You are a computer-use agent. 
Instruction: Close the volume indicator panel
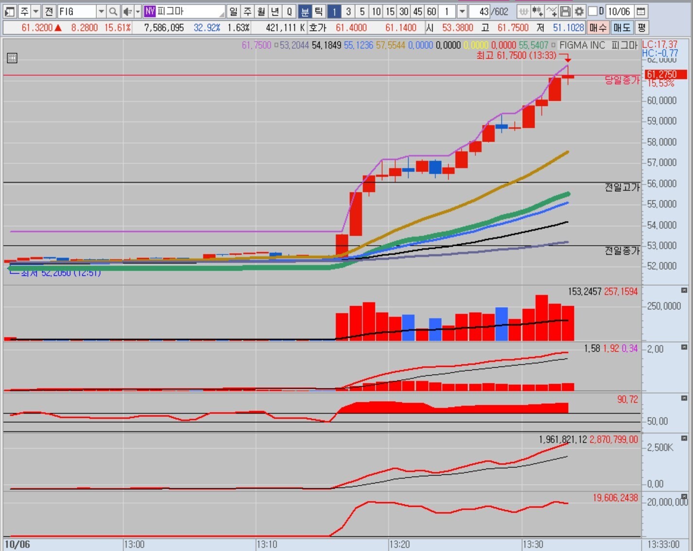684,291
